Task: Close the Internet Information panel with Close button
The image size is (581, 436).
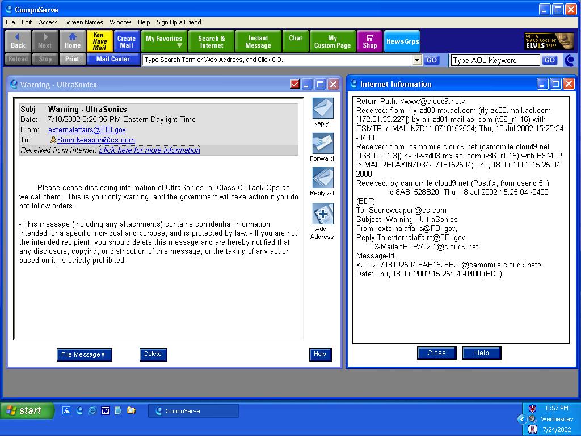Action: 436,353
